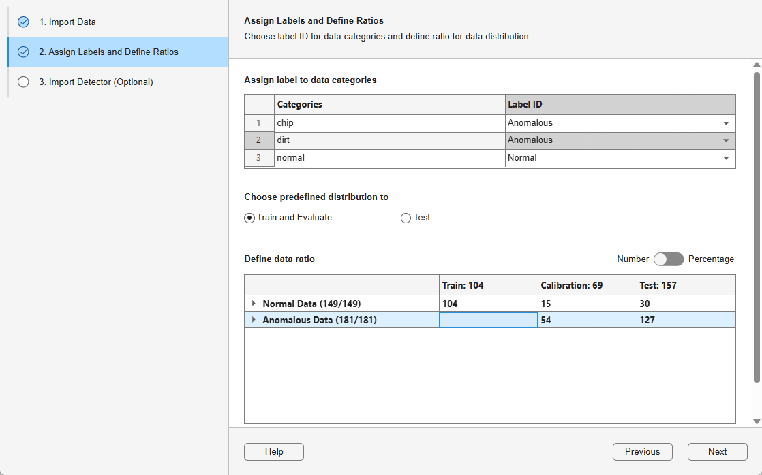Click the scrollbar up arrow
This screenshot has width=762, height=475.
point(757,65)
